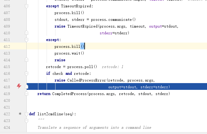Image resolution: width=207 pixels, height=134 pixels.
Task: Click process.kill() on line 407
Action: pos(69,13)
